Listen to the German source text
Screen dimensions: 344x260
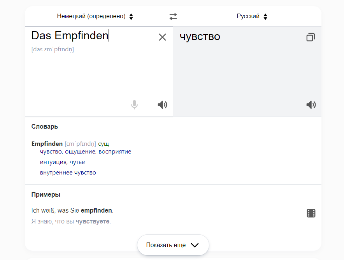[x=162, y=105]
